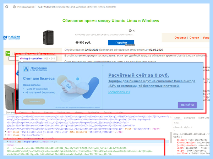Open the lockobank.ru link
Screen dimensions: 213x159
pos(119,92)
